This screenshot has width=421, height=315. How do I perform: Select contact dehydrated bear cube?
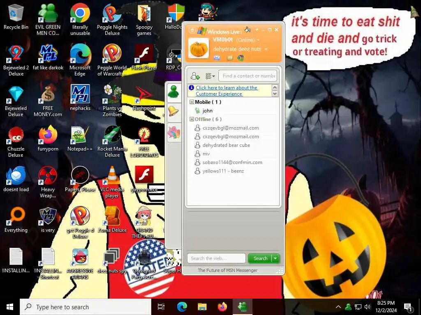226,145
